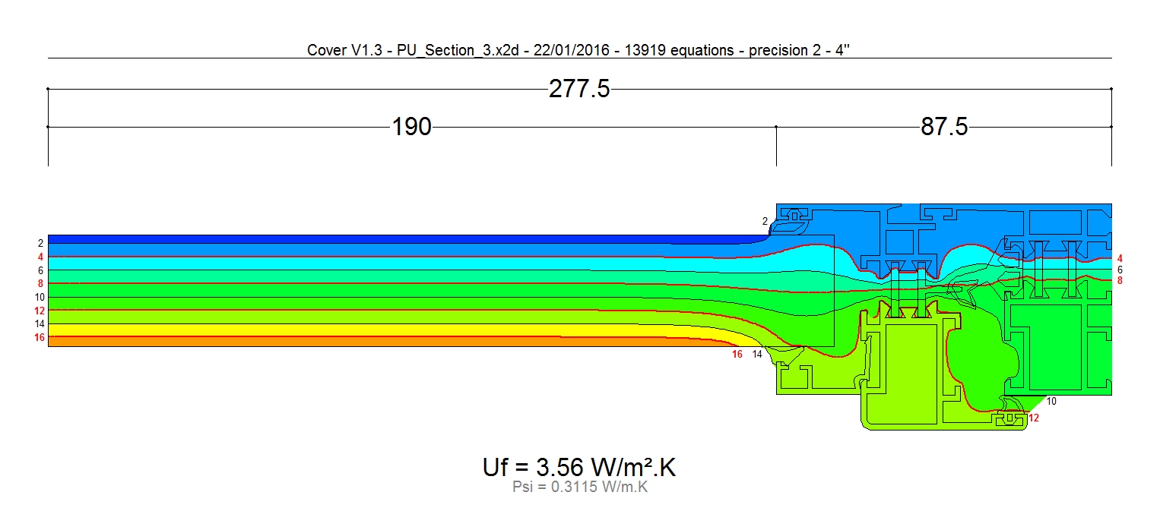Click red isotherm label "8" on the right edge
Image resolution: width=1160 pixels, height=530 pixels.
1120,280
